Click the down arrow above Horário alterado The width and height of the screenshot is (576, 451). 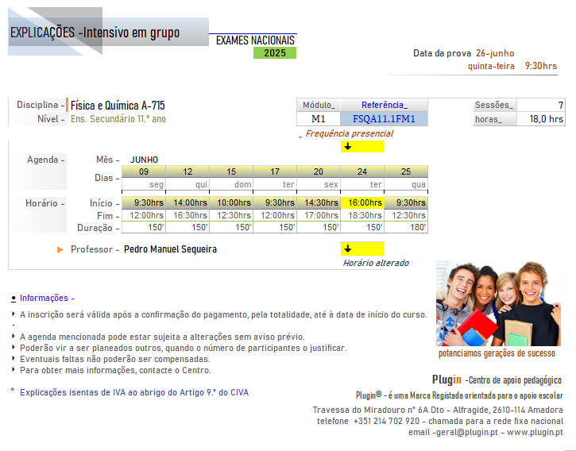point(347,249)
